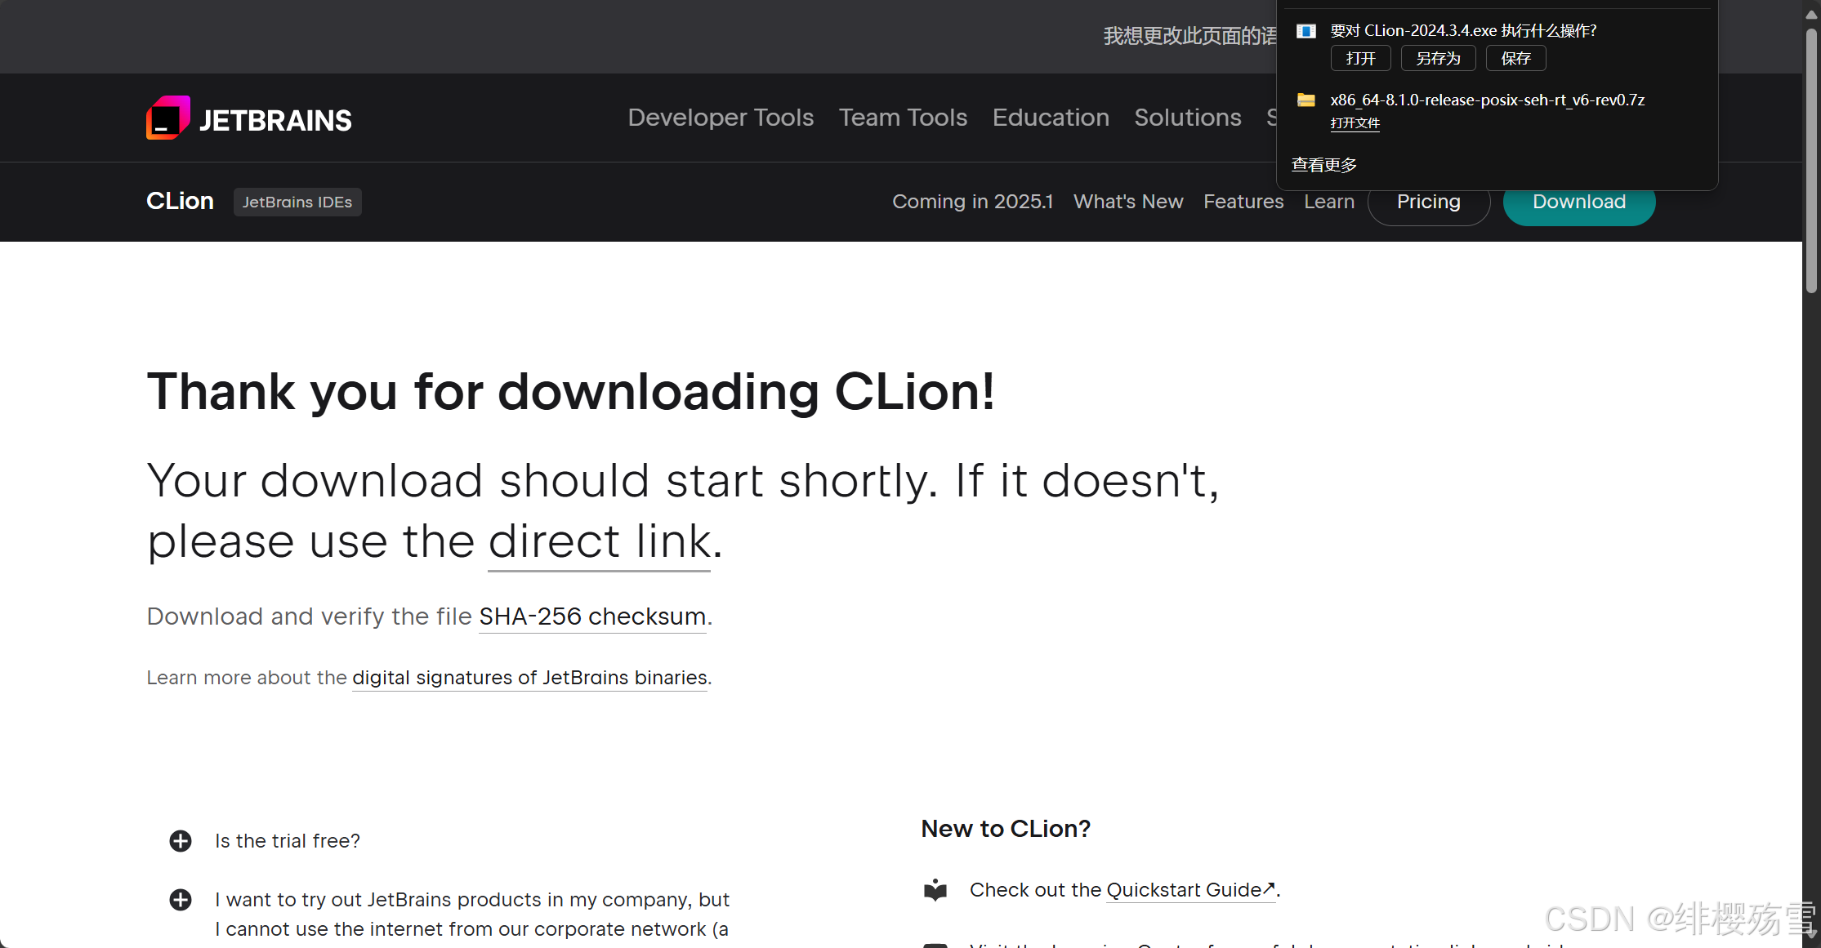The image size is (1821, 948).
Task: Click the 7z archive folder icon in downloads
Action: point(1305,100)
